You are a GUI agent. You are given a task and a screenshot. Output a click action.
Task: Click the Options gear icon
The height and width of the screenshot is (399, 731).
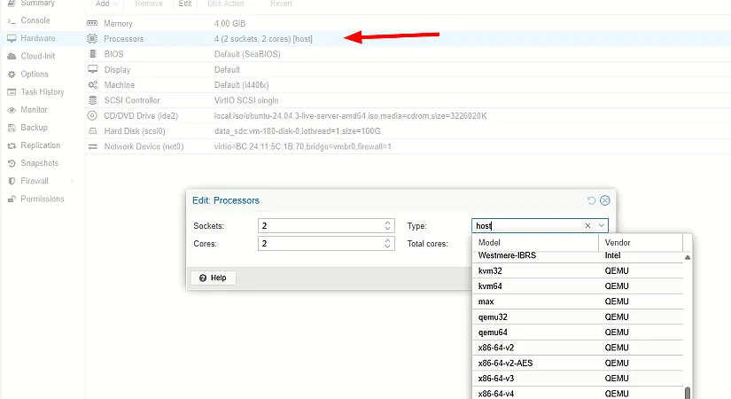click(x=12, y=74)
